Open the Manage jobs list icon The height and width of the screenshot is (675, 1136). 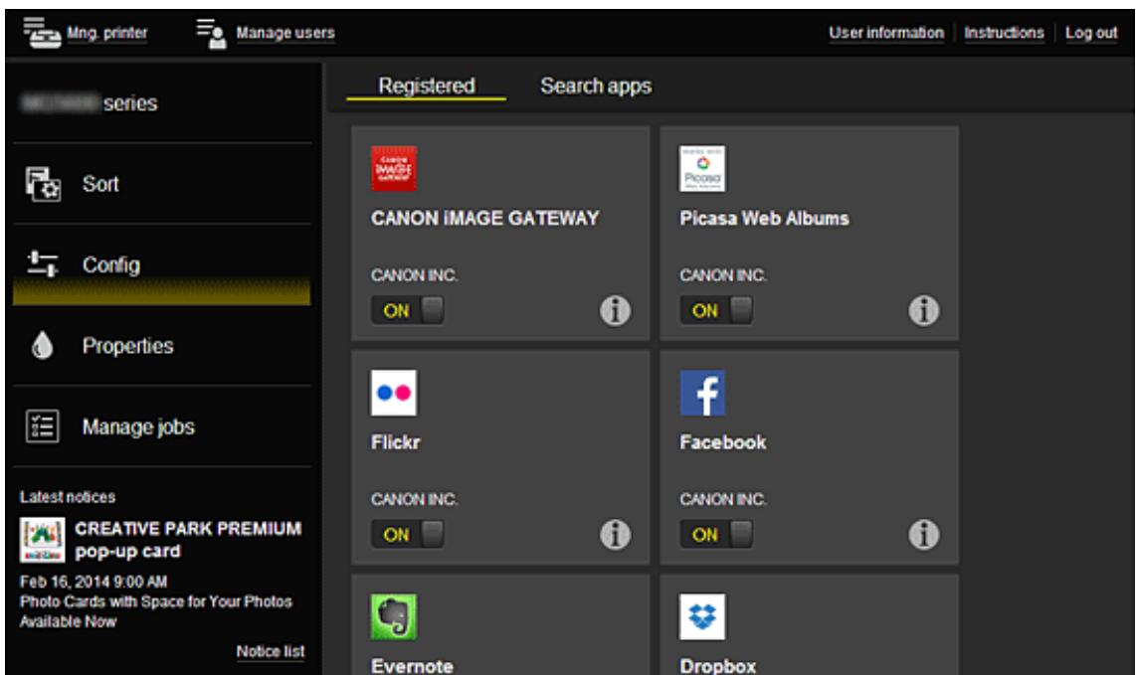pyautogui.click(x=43, y=425)
